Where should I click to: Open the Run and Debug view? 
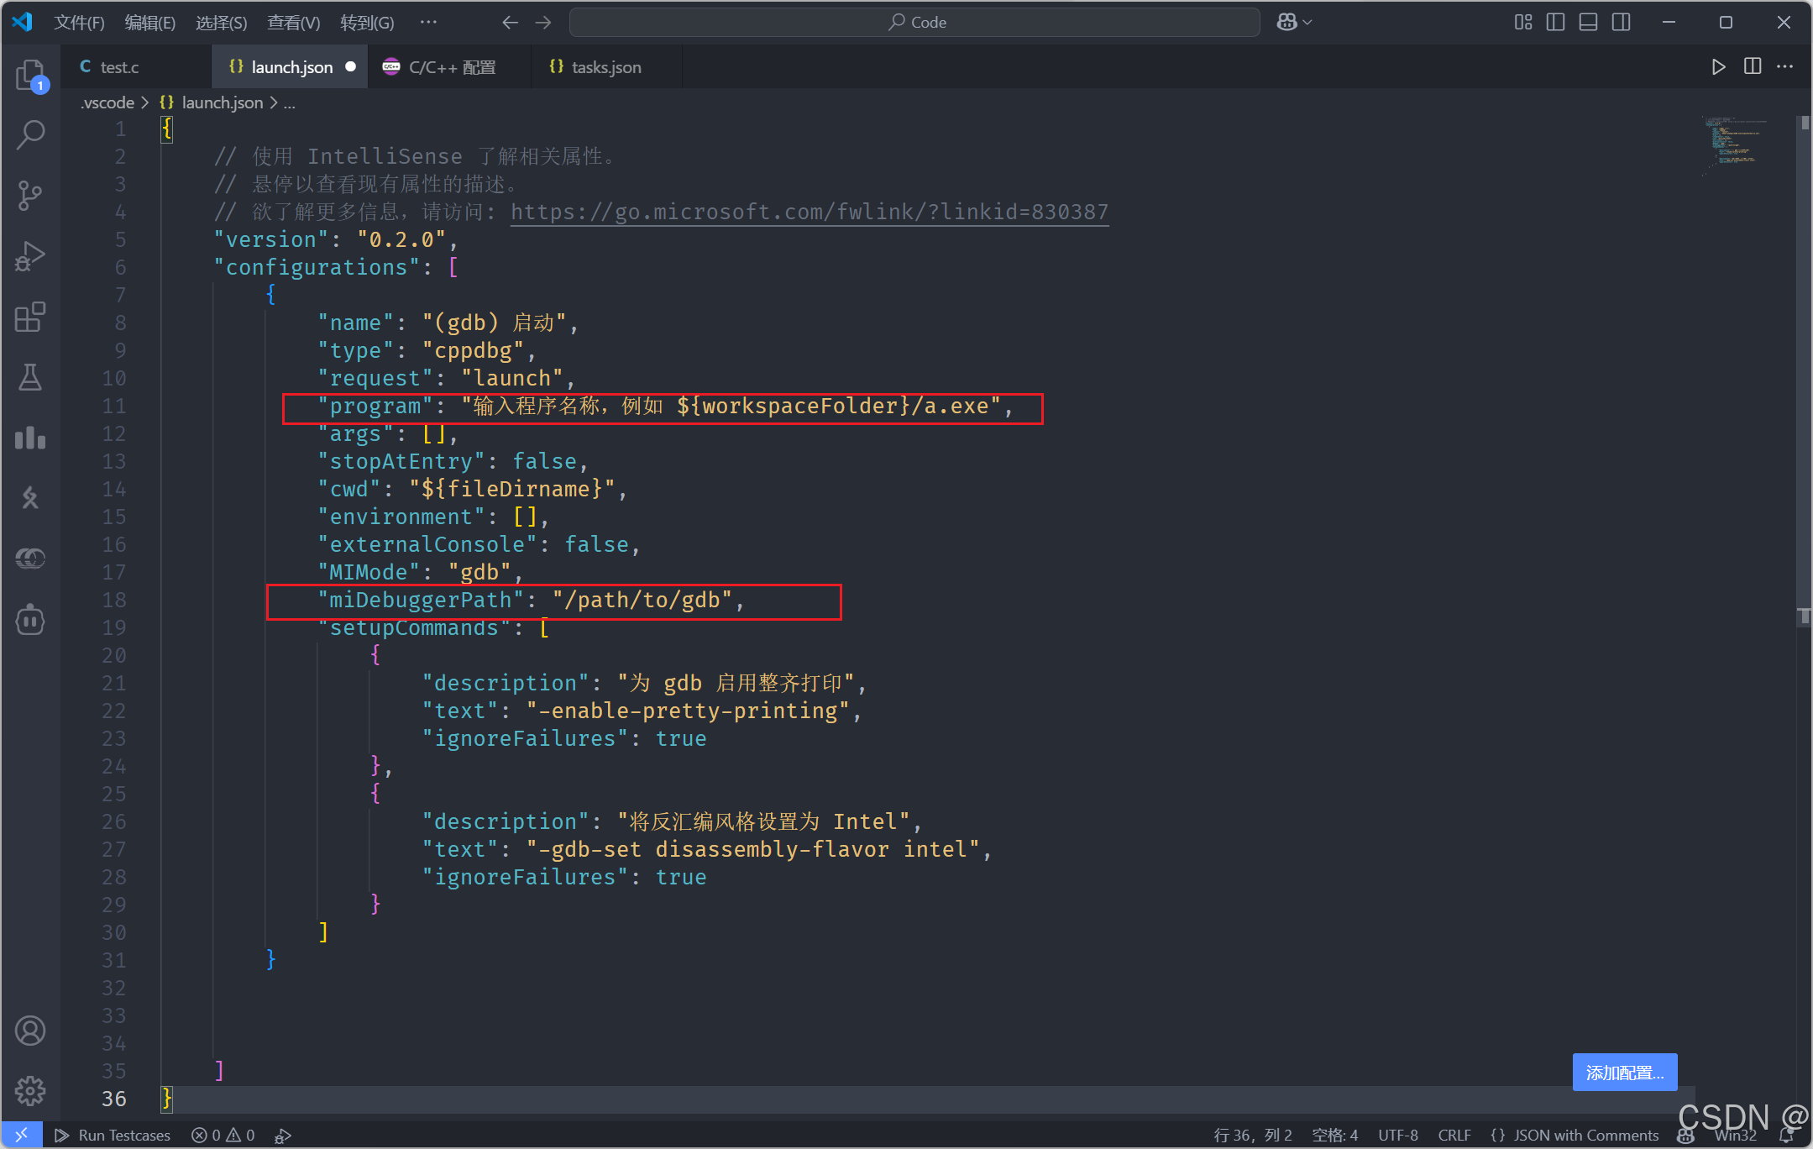point(30,256)
